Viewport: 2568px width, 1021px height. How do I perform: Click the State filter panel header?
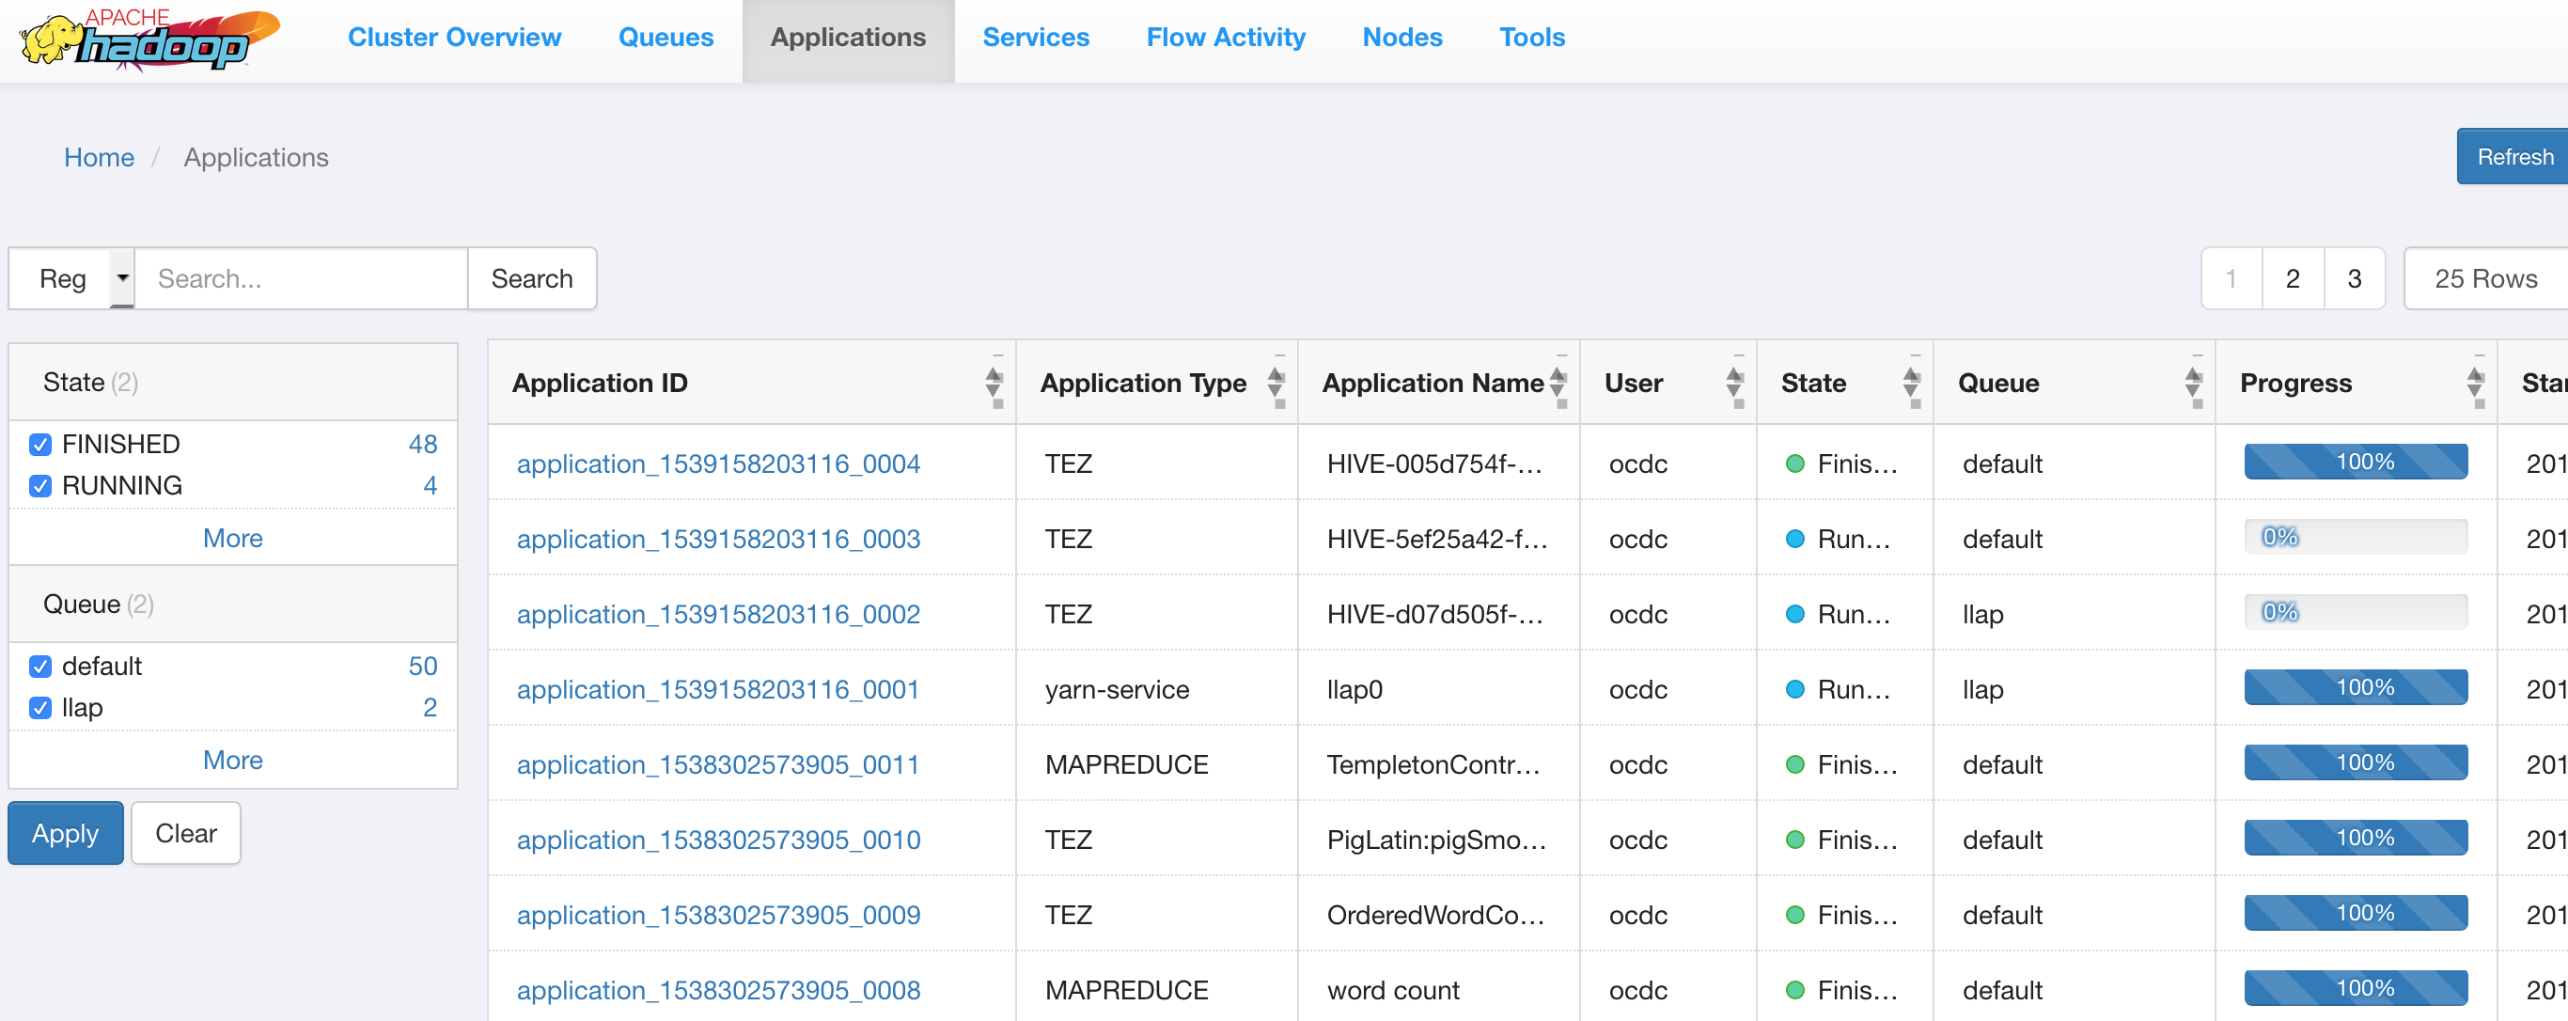pos(232,383)
